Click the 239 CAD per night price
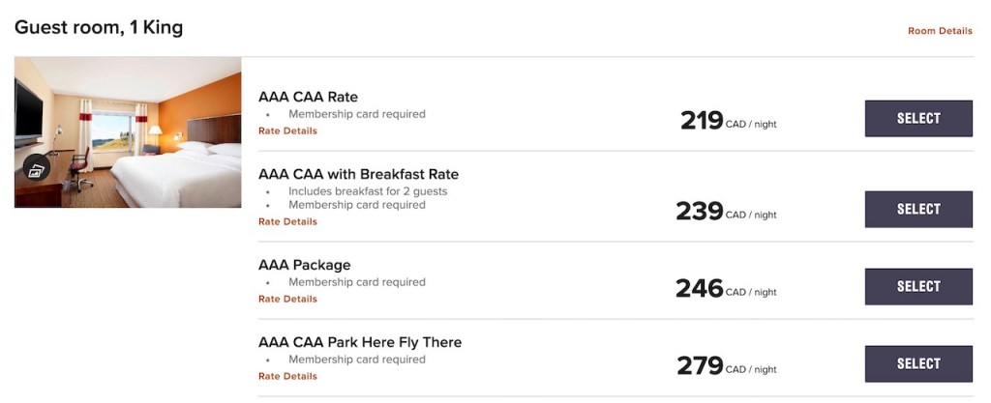Screen dimensions: 991x403 coord(725,212)
